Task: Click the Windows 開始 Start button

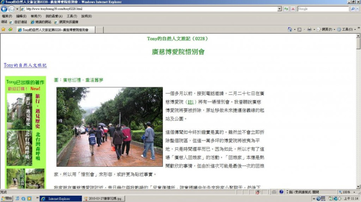Action: point(7,199)
